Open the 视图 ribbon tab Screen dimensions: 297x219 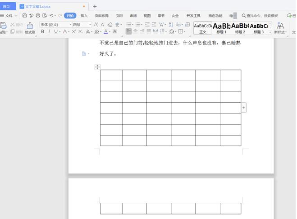coord(147,16)
